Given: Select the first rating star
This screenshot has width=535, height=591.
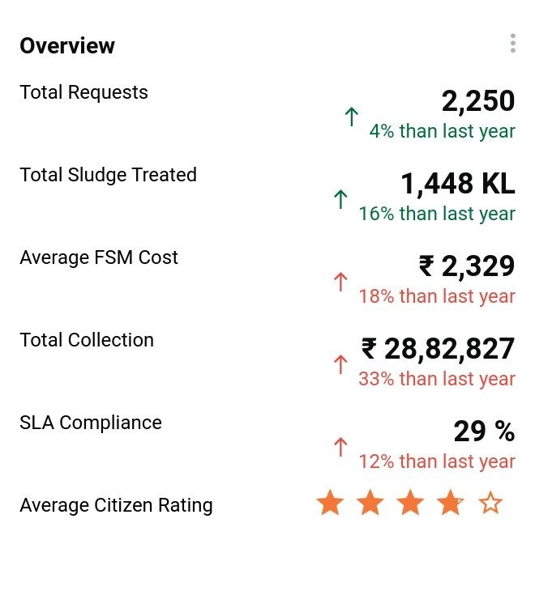Looking at the screenshot, I should tap(330, 504).
